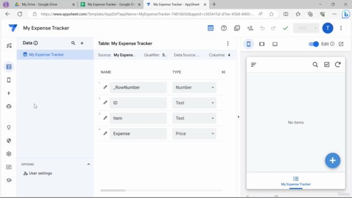This screenshot has width=352, height=198.
Task: Click the blue add plus button in preview
Action: click(332, 160)
